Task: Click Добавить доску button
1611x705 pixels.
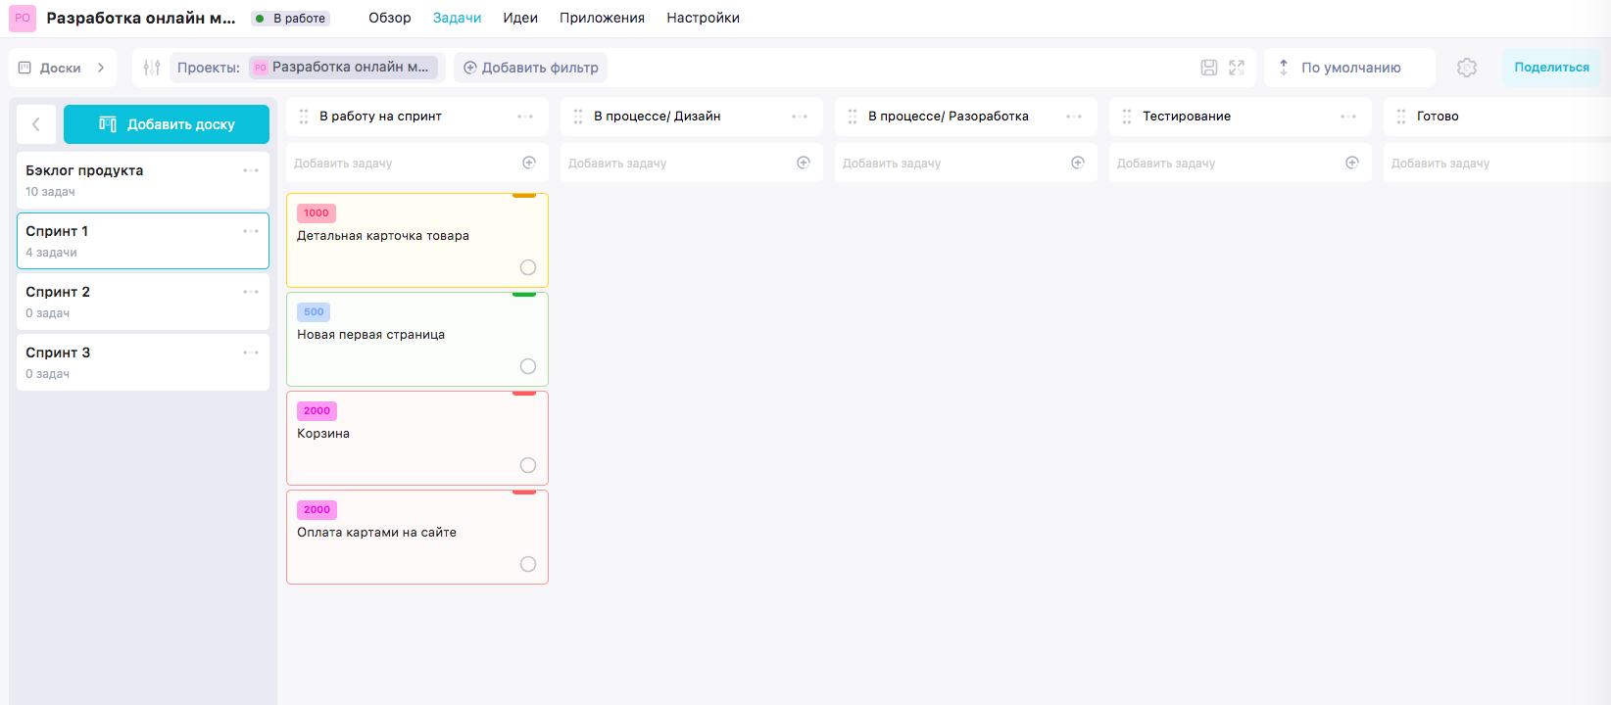Action: pos(167,124)
